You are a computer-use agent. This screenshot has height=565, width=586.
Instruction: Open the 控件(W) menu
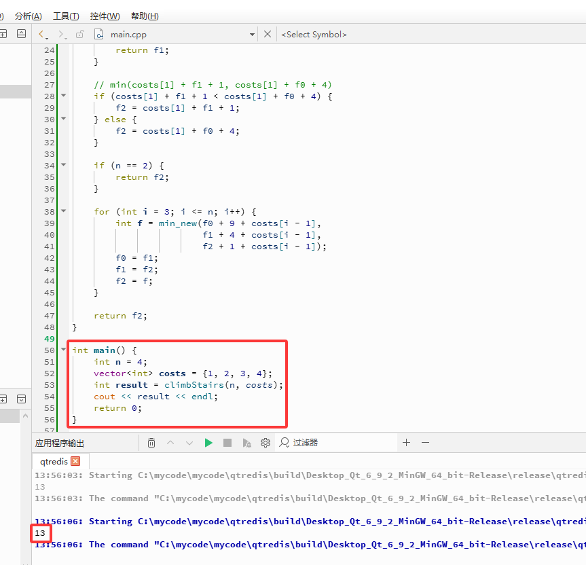point(105,16)
